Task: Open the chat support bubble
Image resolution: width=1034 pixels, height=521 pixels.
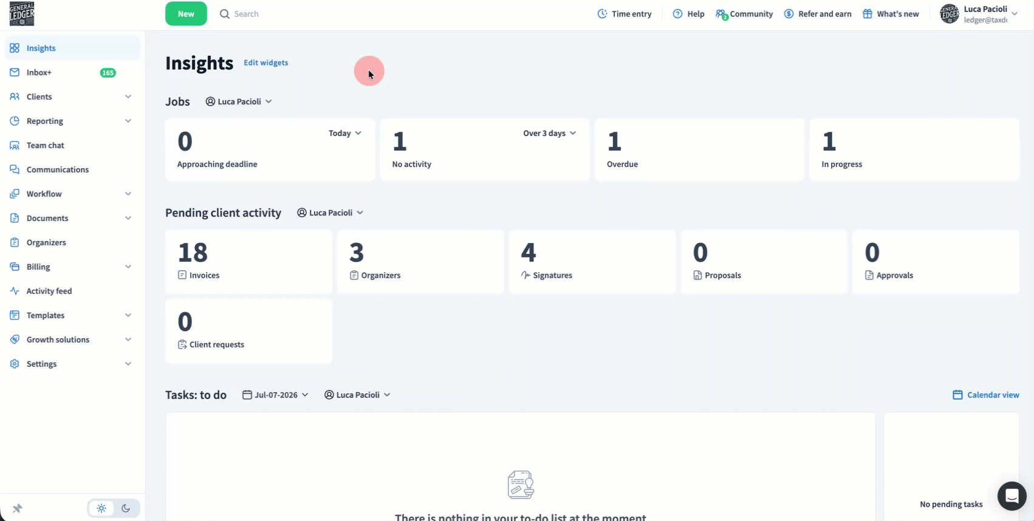Action: 1012,496
